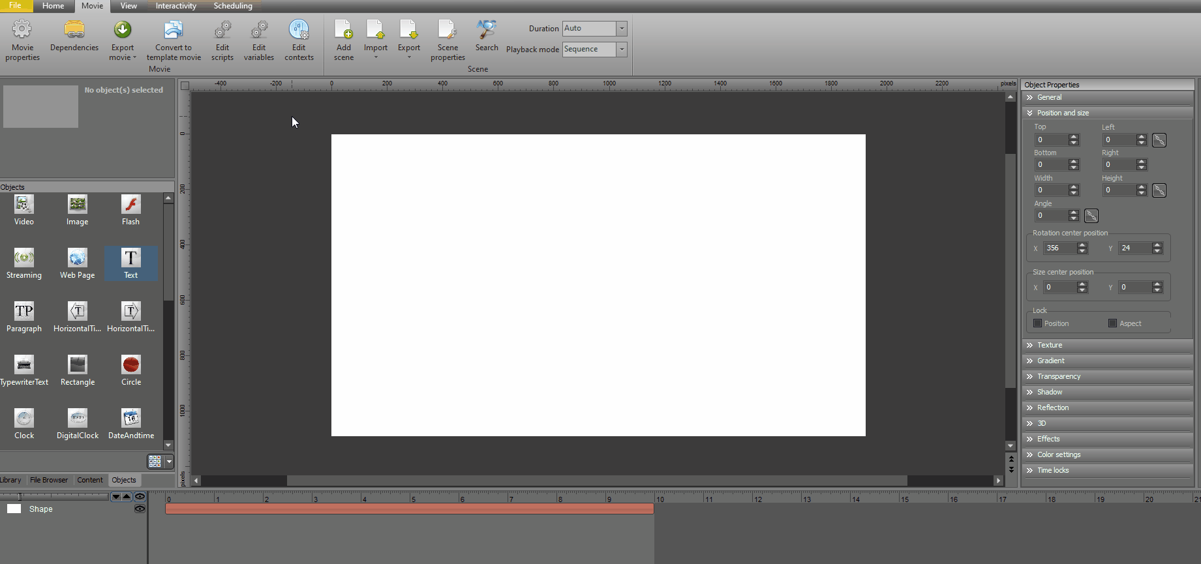The height and width of the screenshot is (564, 1201).
Task: Expand the Color settings section
Action: click(1107, 454)
